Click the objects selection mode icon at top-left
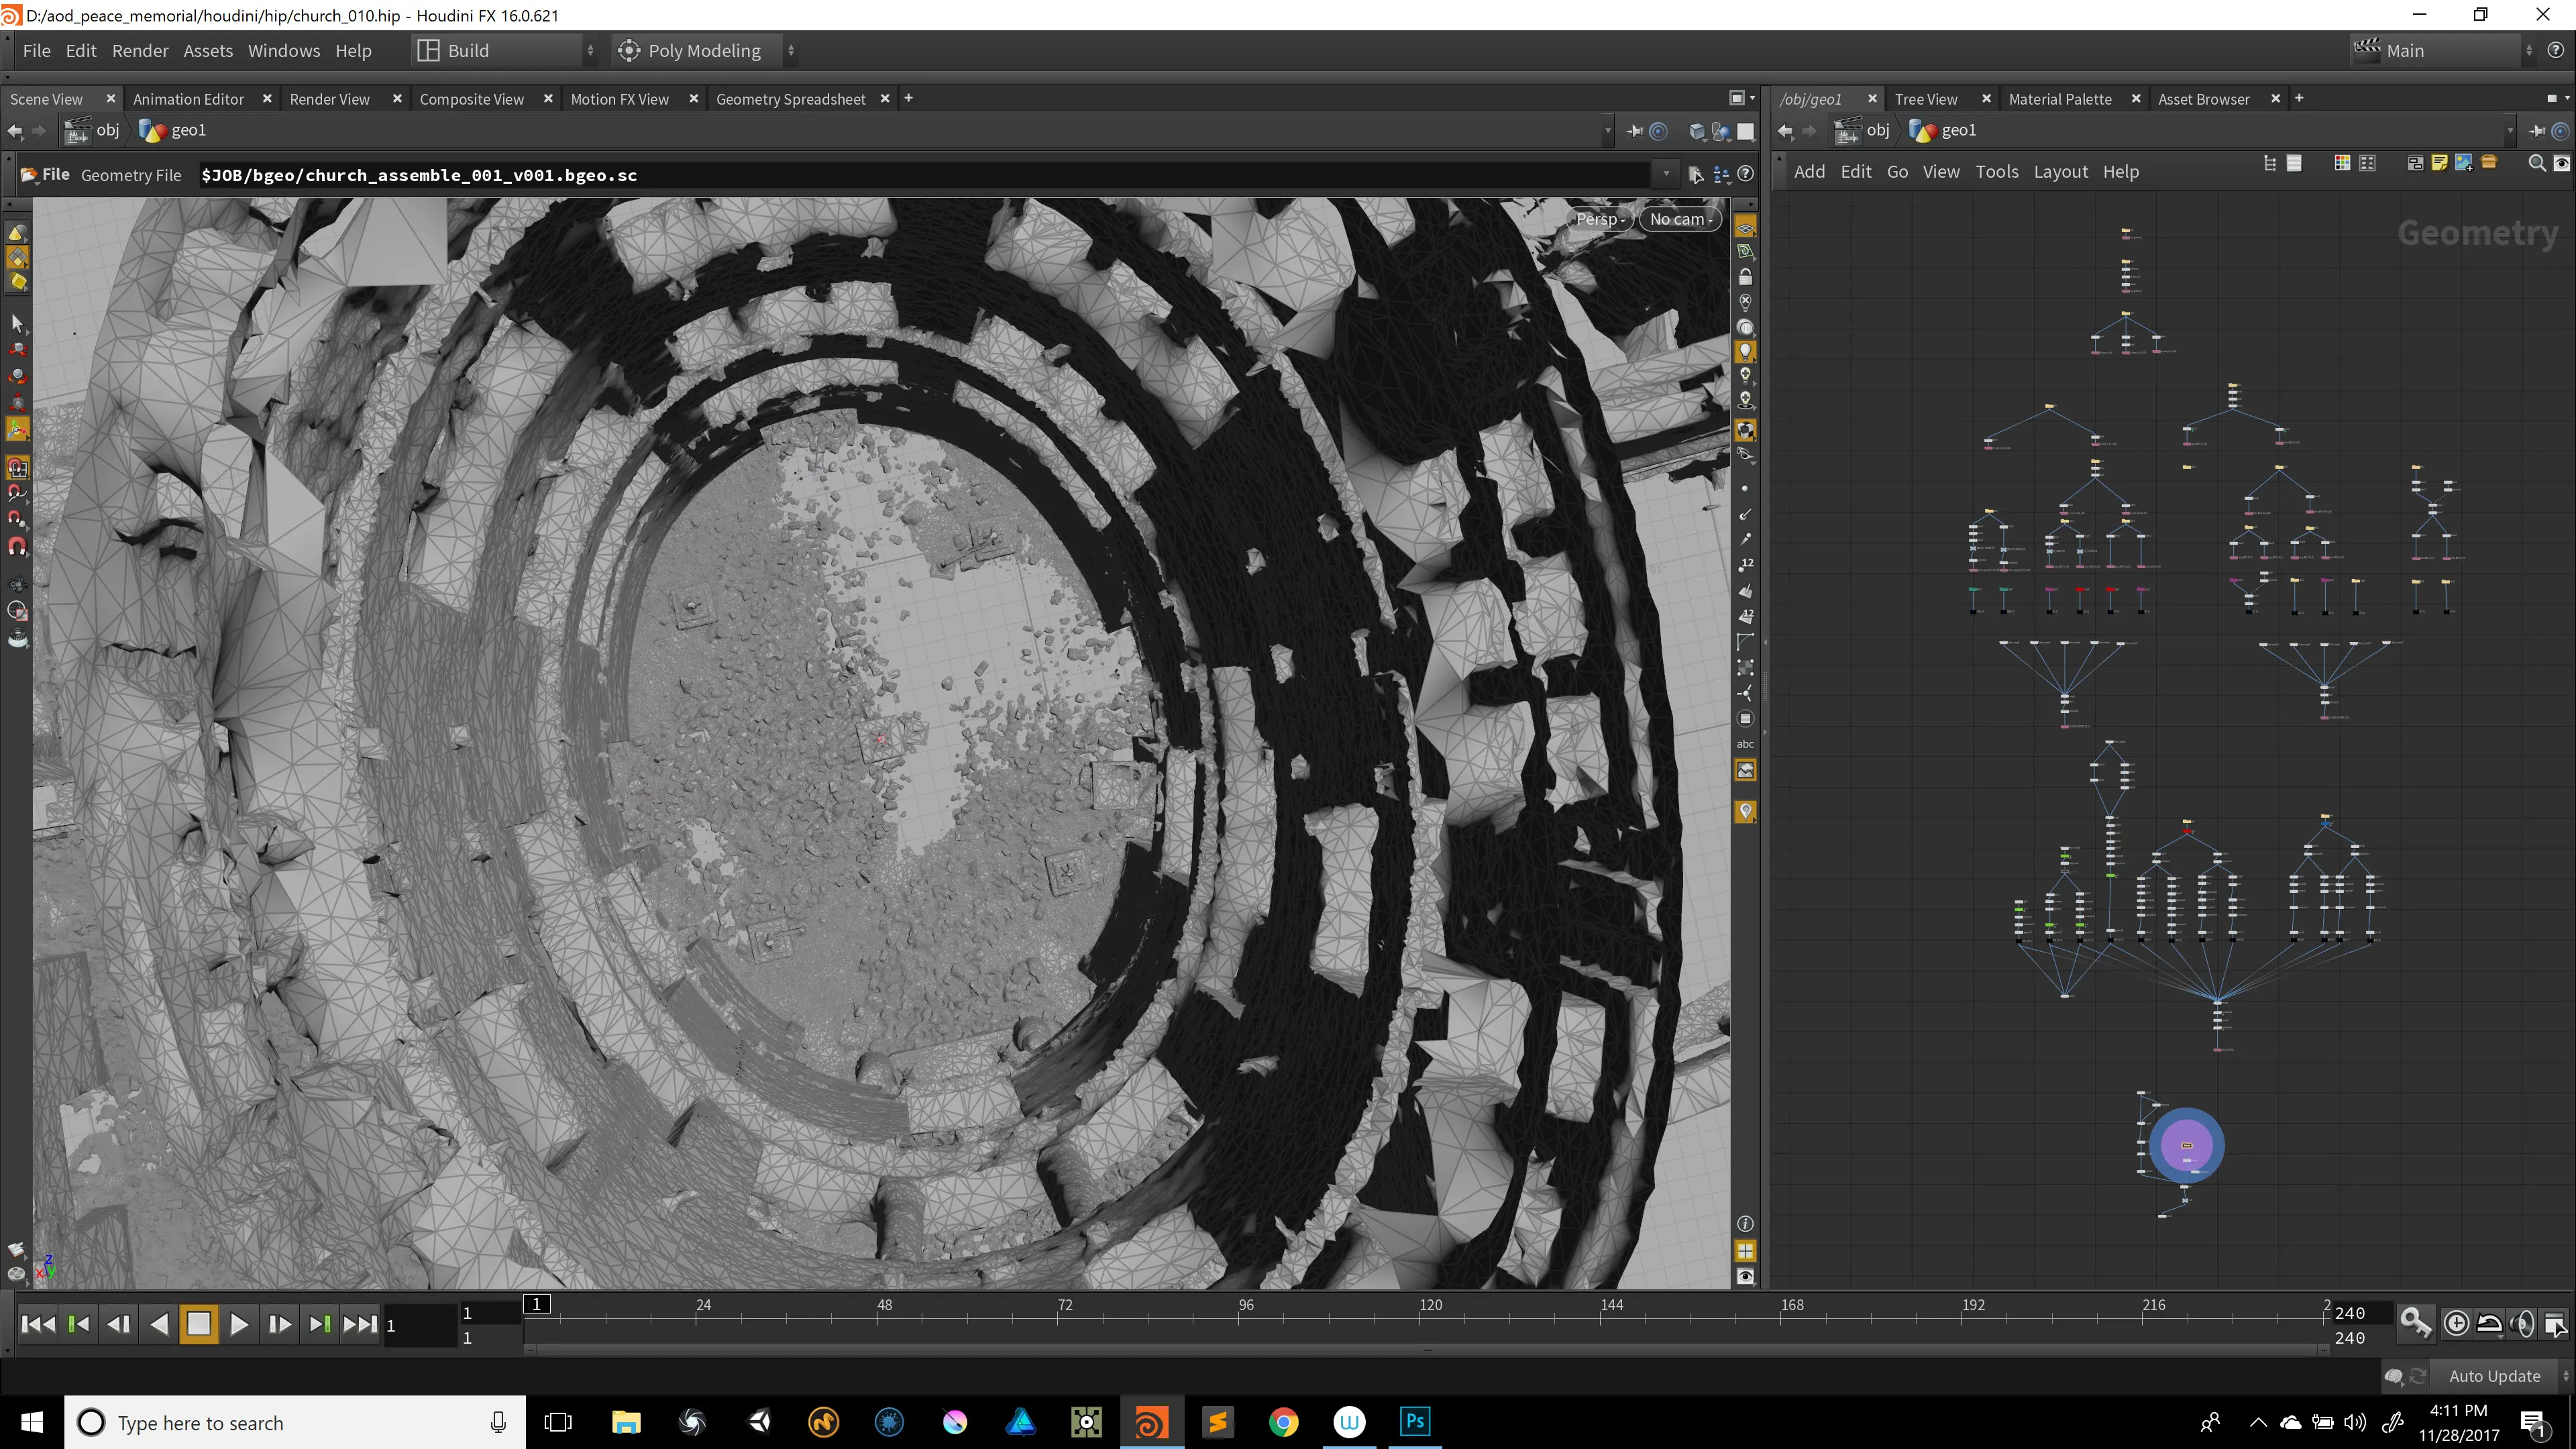2576x1449 pixels. (x=17, y=232)
